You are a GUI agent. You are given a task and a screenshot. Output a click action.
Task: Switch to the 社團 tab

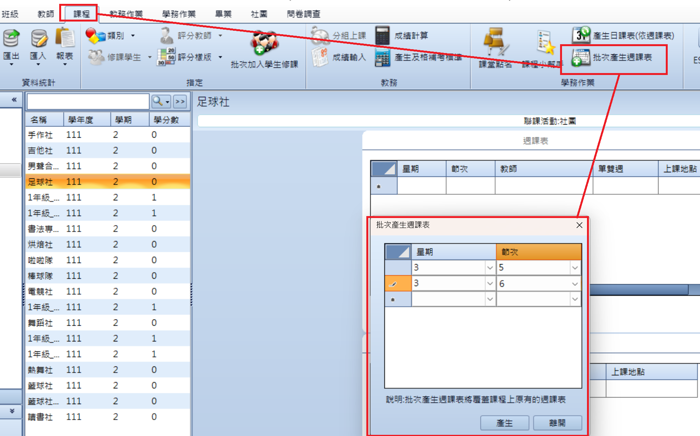259,14
